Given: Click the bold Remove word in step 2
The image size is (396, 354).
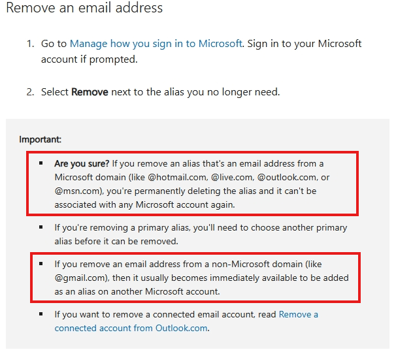Looking at the screenshot, I should pyautogui.click(x=90, y=92).
